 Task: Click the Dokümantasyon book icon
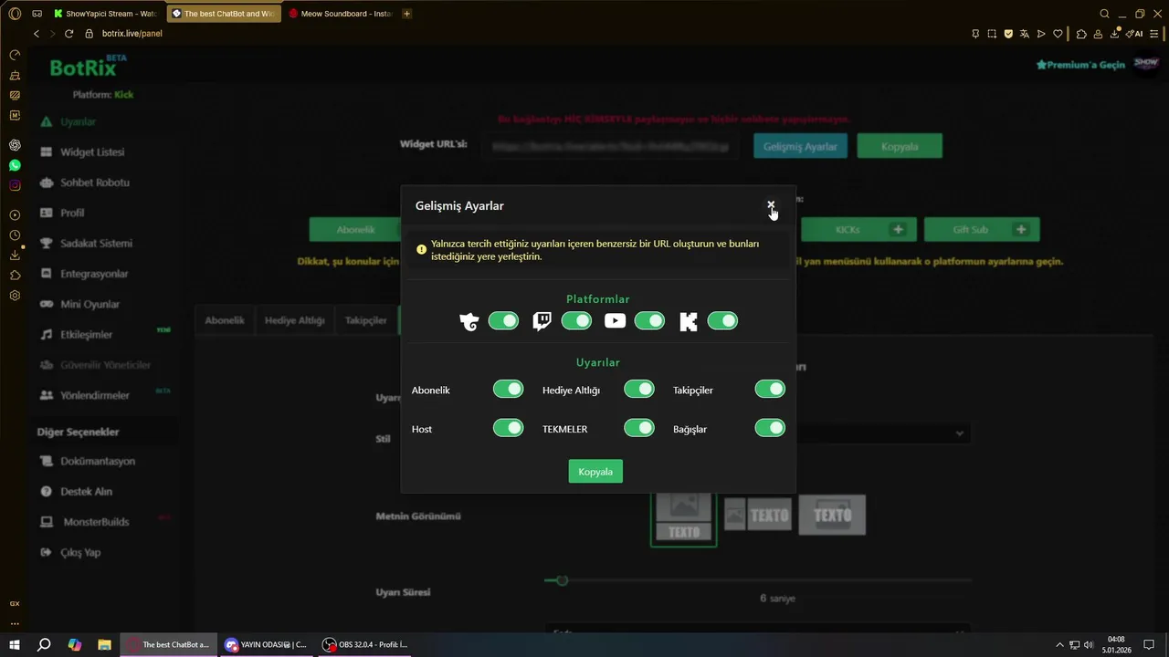click(x=46, y=461)
